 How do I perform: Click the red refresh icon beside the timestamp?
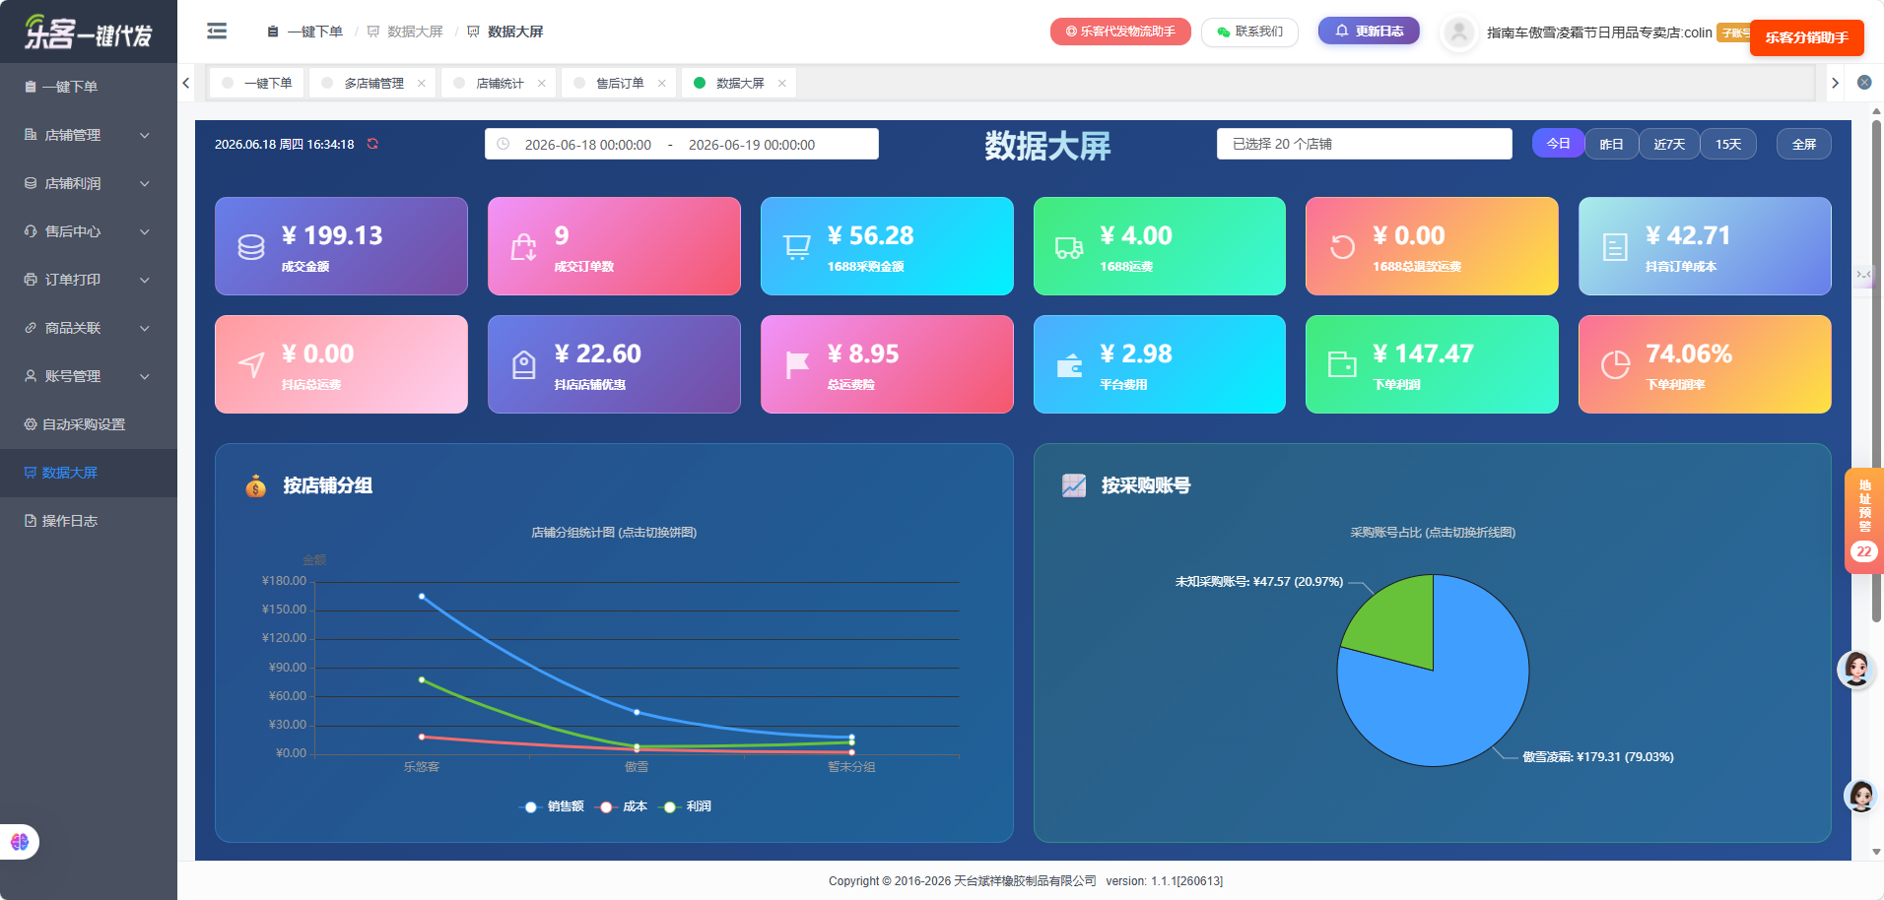(372, 144)
